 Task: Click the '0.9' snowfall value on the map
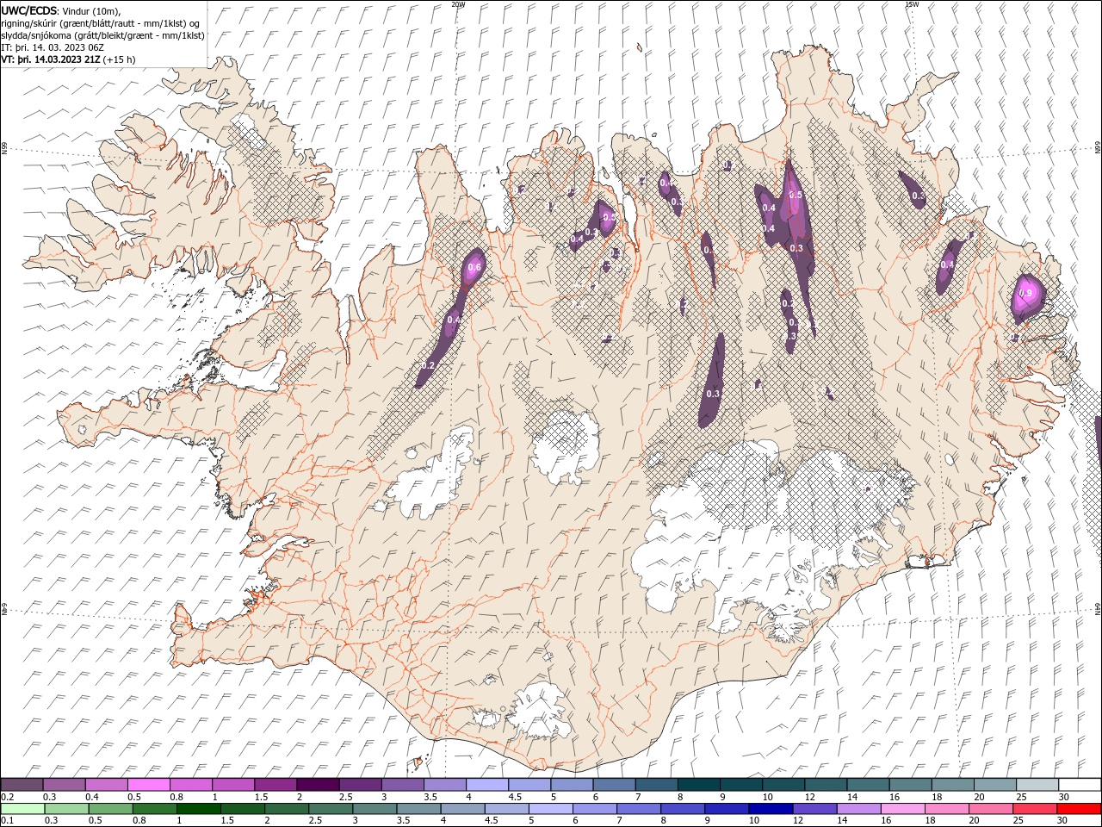1025,294
